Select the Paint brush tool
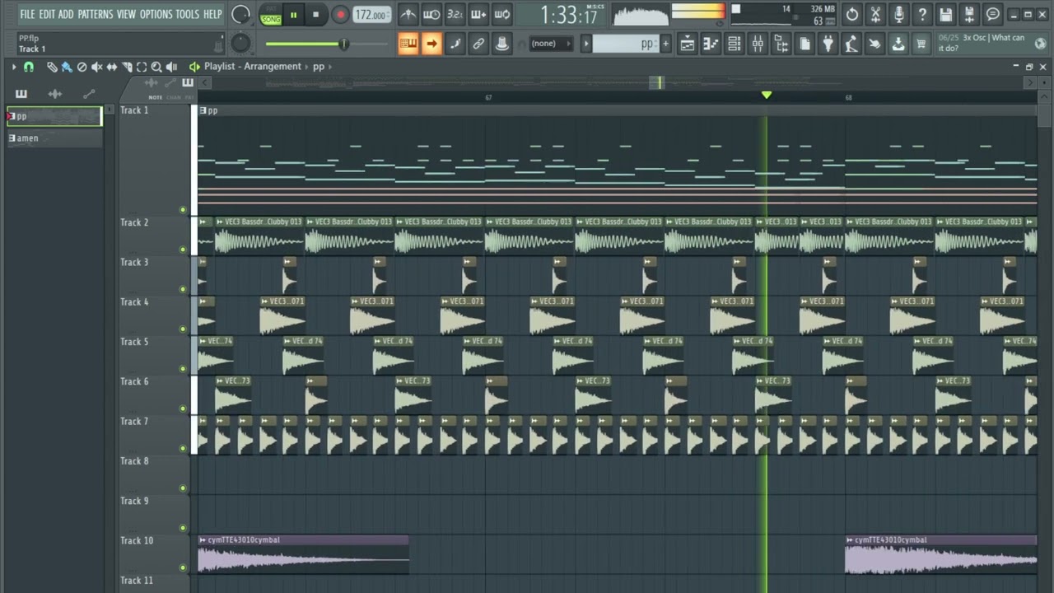Screen dimensions: 1054x593 67,67
